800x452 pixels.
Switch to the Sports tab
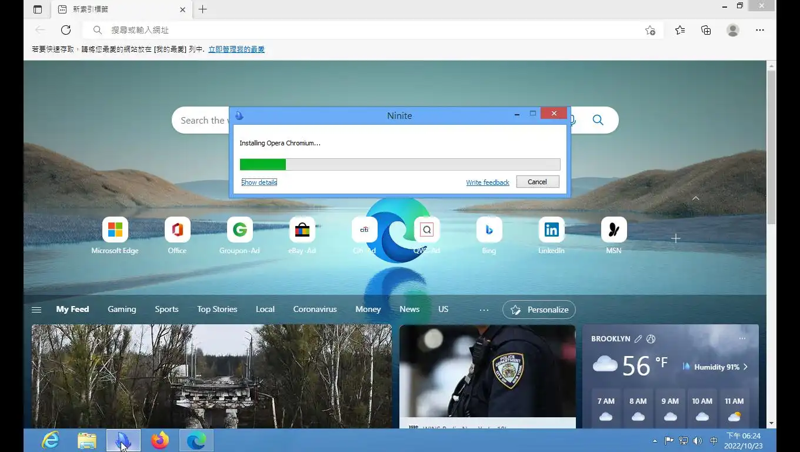click(x=166, y=309)
